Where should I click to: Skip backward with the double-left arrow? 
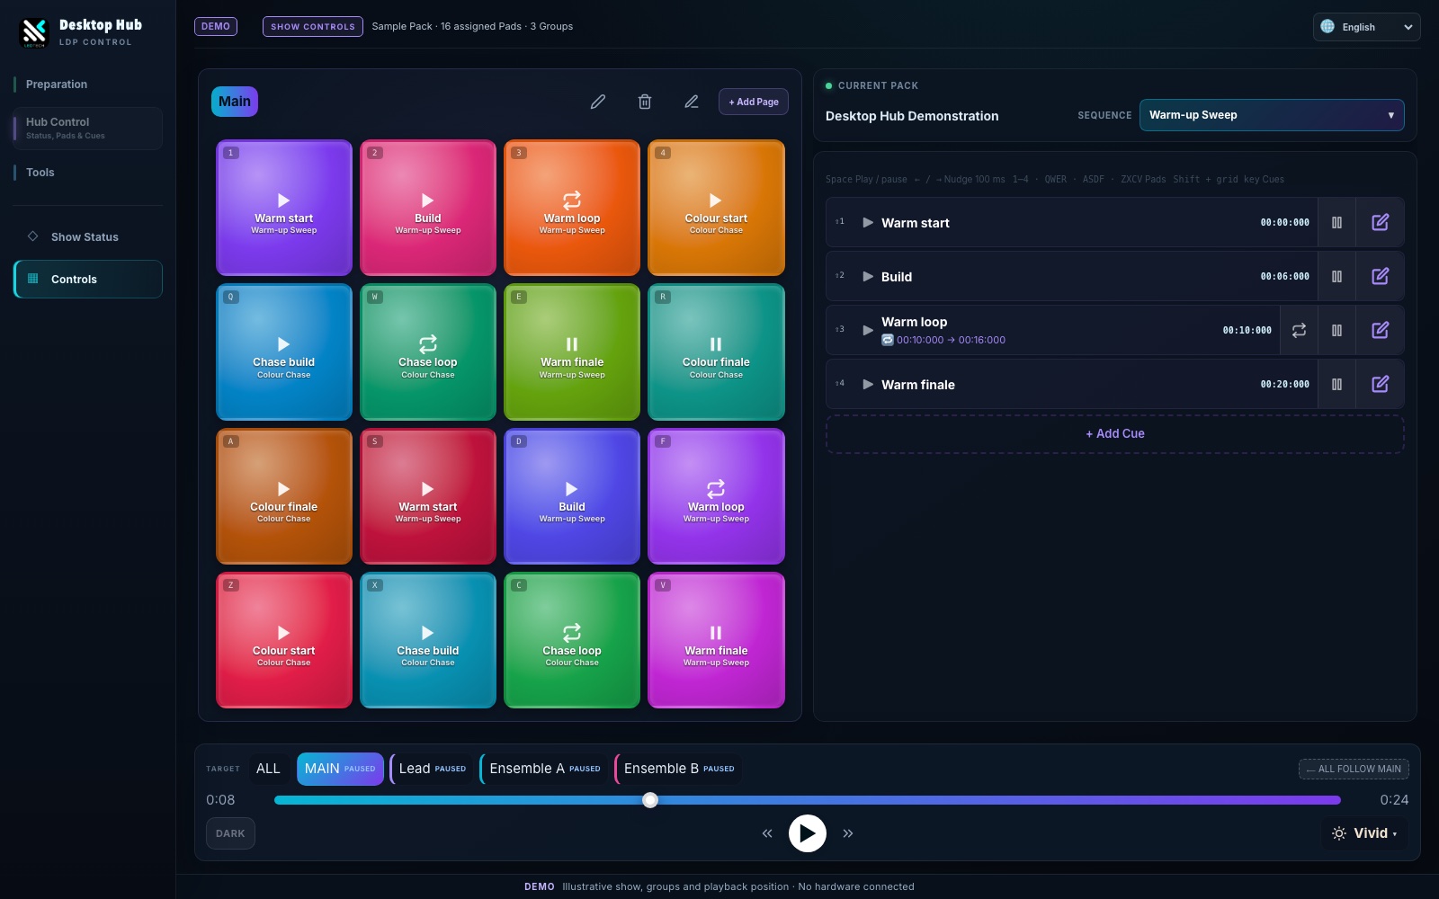pyautogui.click(x=767, y=833)
